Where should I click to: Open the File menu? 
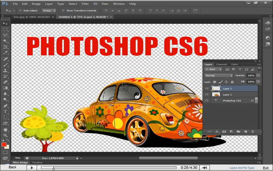click(15, 4)
